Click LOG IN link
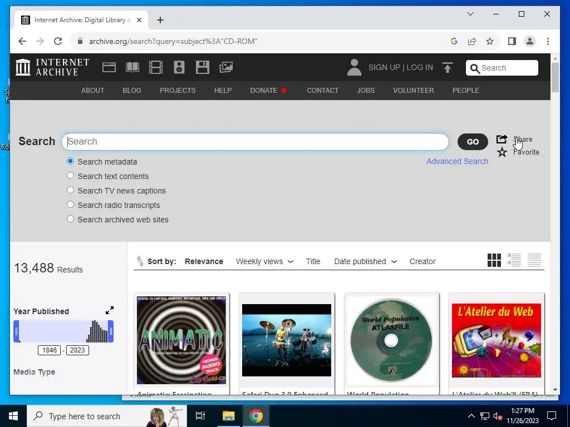This screenshot has height=427, width=570. (x=420, y=67)
